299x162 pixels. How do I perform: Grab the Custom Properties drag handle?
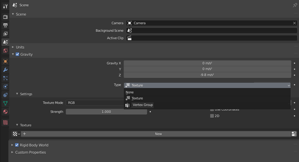tap(295, 152)
